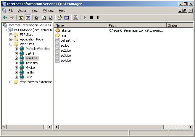Select the karthik tree item
The height and width of the screenshot is (137, 195).
[x=30, y=72]
